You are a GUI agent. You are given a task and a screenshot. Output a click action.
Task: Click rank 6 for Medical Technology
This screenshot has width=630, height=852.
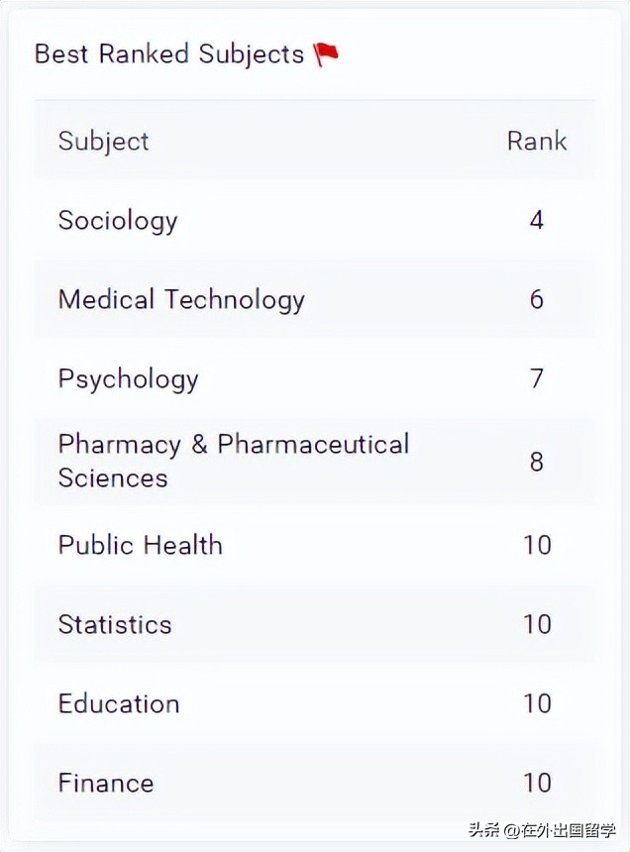[536, 299]
